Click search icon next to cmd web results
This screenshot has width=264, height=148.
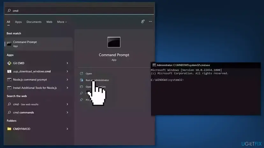point(9,104)
